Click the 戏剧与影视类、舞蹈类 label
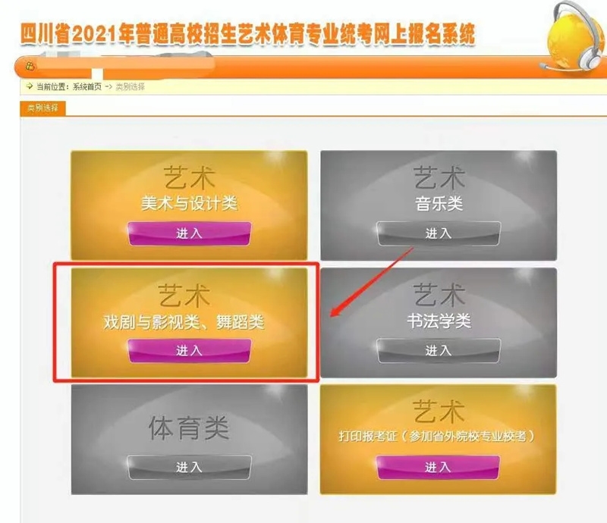The width and height of the screenshot is (607, 523). click(x=184, y=322)
